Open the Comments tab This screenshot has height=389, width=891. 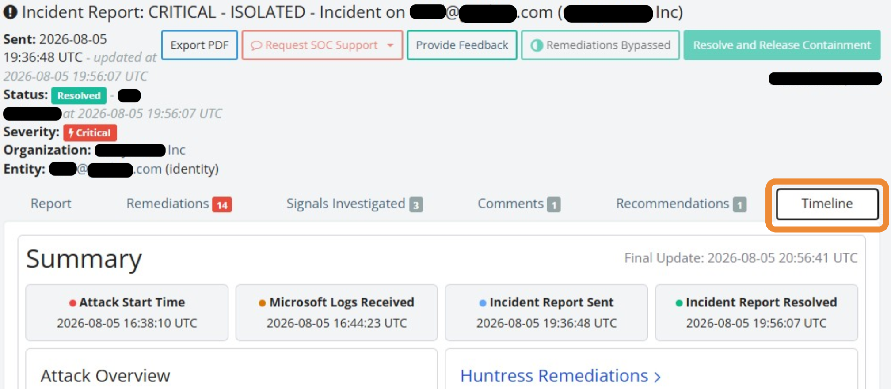click(519, 204)
